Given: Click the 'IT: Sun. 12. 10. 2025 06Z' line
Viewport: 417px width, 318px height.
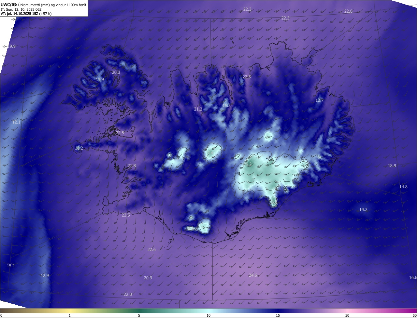Looking at the screenshot, I should coord(22,9).
